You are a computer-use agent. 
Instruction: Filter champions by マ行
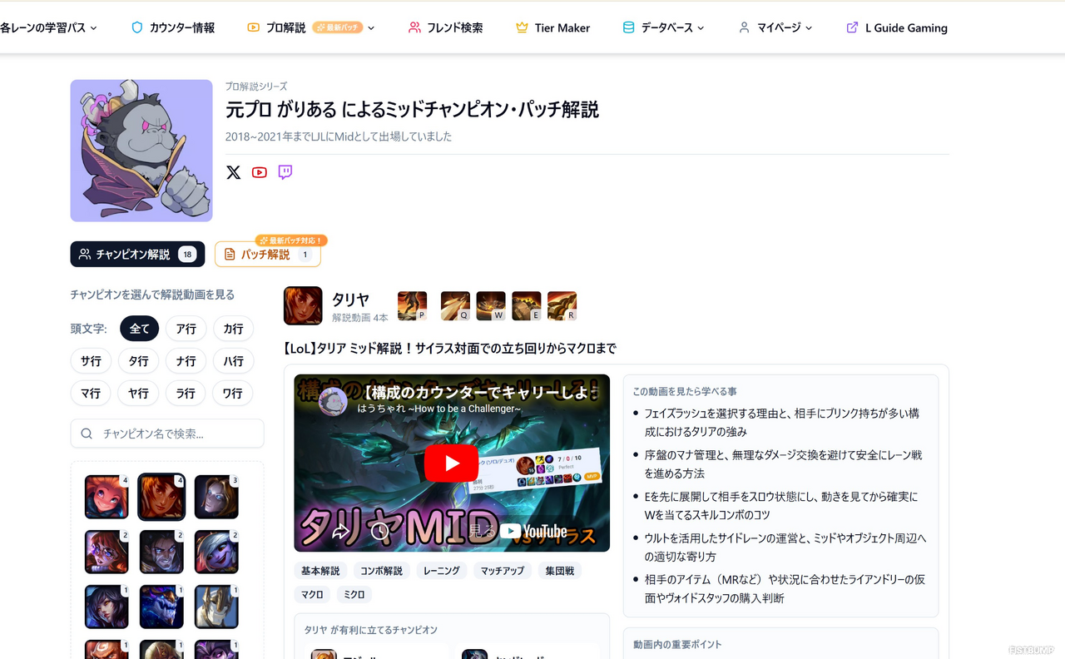pos(91,394)
